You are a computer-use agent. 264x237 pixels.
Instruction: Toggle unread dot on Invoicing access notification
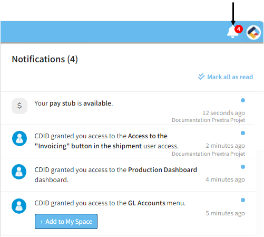point(243,133)
